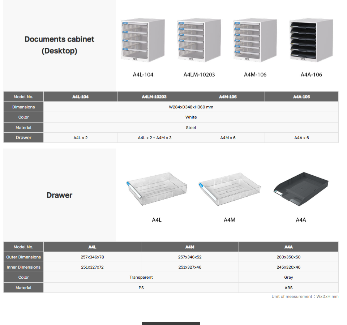Select the 'ABS' material cell
This screenshot has height=325, width=347.
(288, 288)
